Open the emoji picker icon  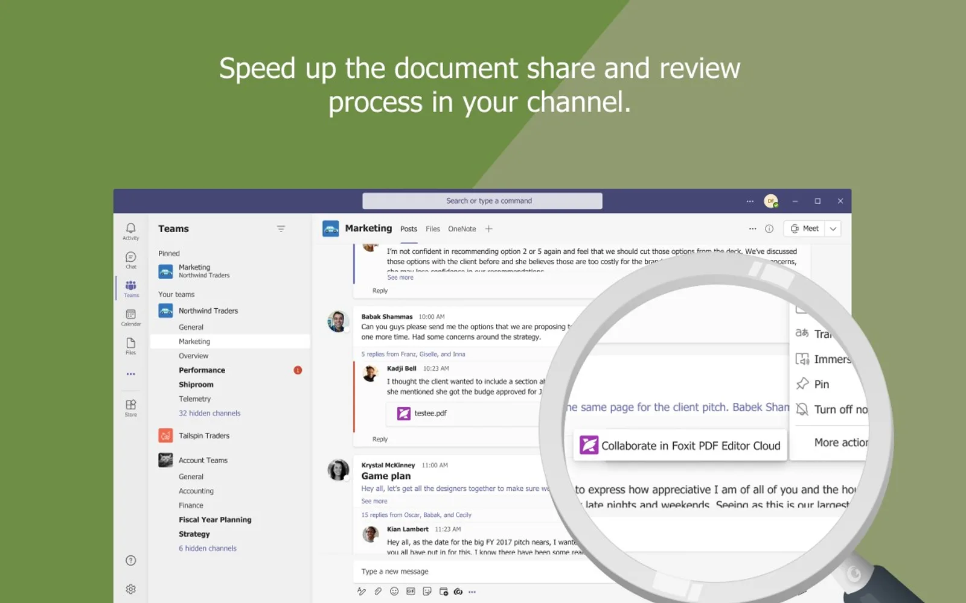point(394,592)
